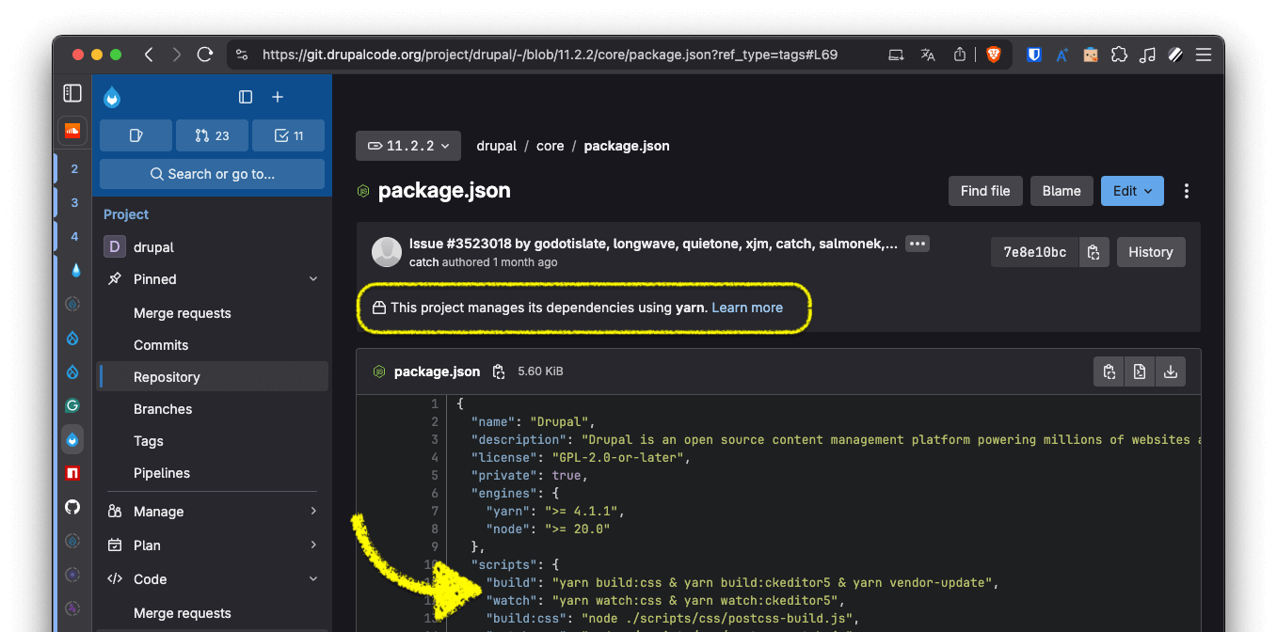Open the to-do list icon showing 11
This screenshot has height=632, width=1277.
288,134
